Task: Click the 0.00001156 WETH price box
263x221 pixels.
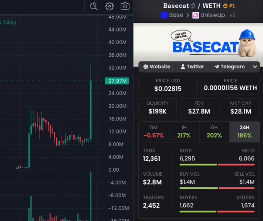Action: (230, 85)
